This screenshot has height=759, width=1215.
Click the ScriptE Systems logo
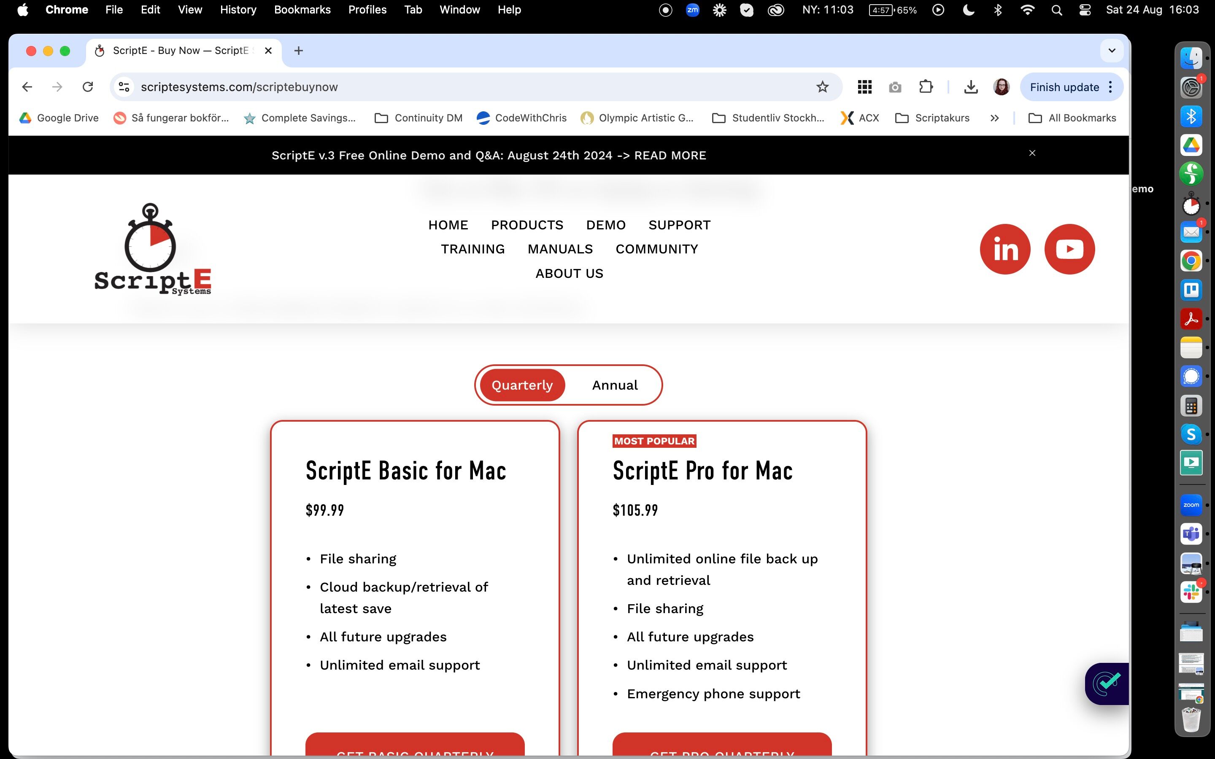(152, 249)
